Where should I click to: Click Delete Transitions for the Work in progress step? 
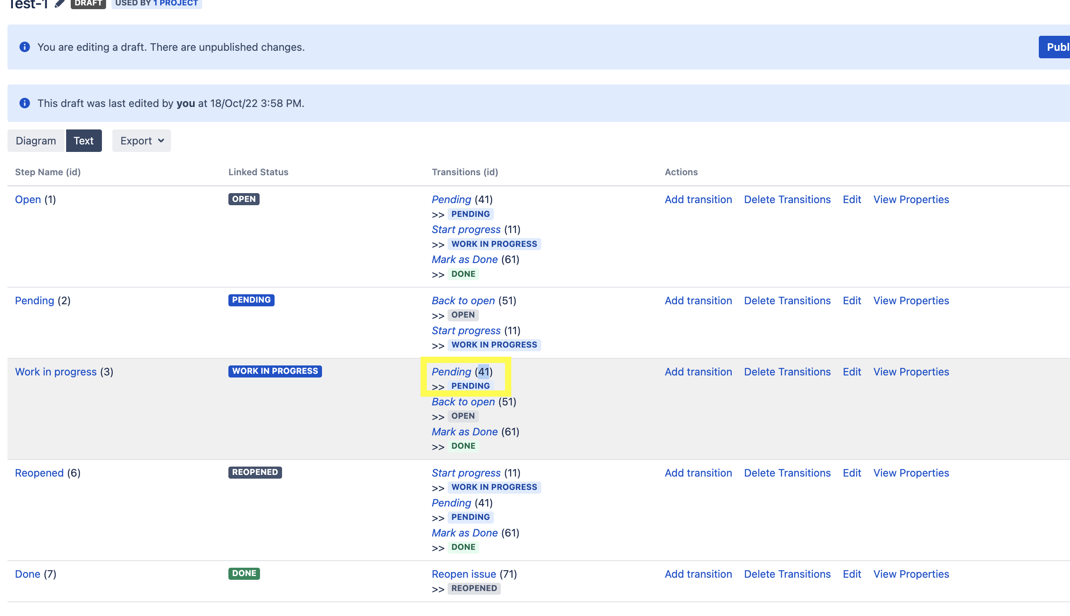tap(787, 371)
